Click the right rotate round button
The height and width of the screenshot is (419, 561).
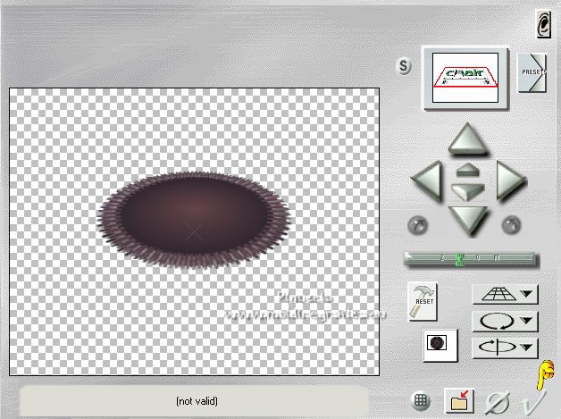click(x=511, y=225)
